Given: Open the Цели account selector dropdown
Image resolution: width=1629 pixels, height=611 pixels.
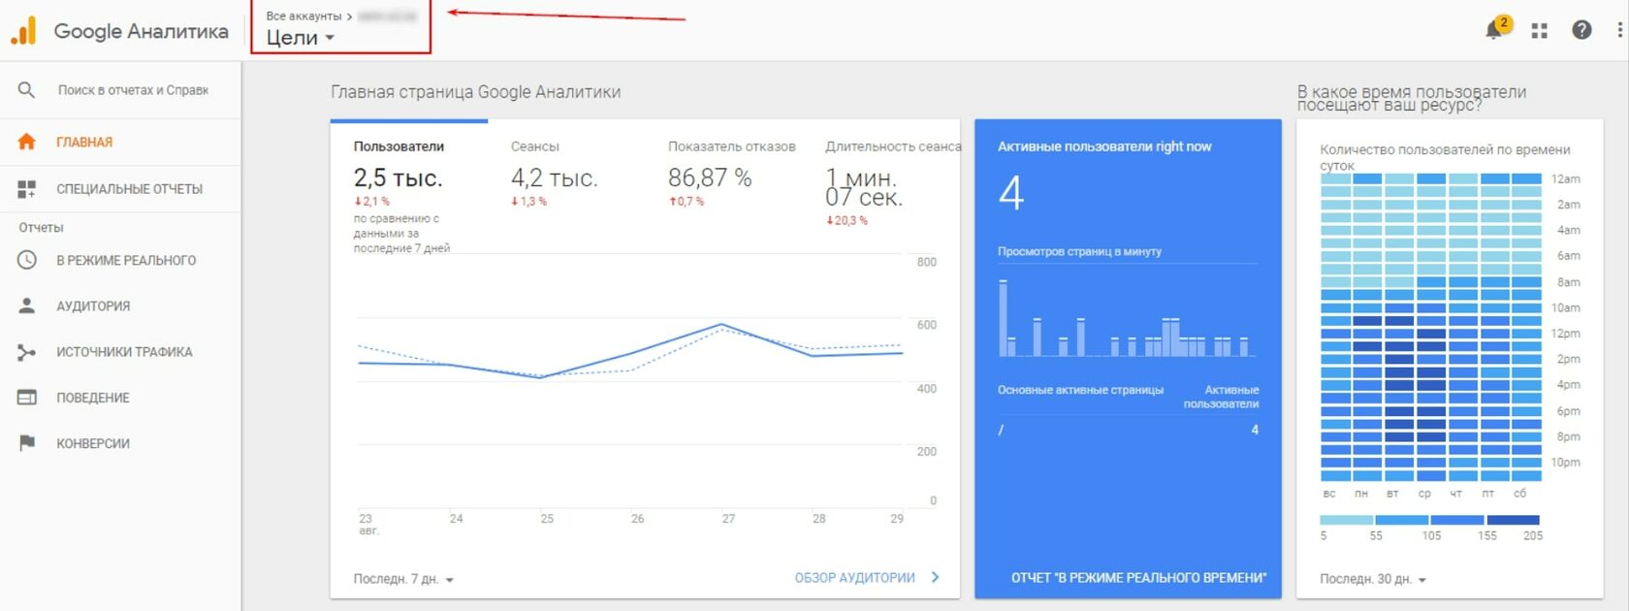Looking at the screenshot, I should click(x=300, y=38).
